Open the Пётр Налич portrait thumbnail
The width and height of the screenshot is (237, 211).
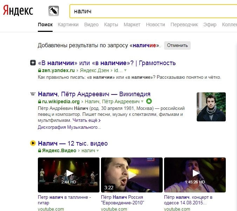coord(211,107)
